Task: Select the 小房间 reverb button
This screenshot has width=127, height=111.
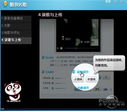Action: tap(78, 79)
